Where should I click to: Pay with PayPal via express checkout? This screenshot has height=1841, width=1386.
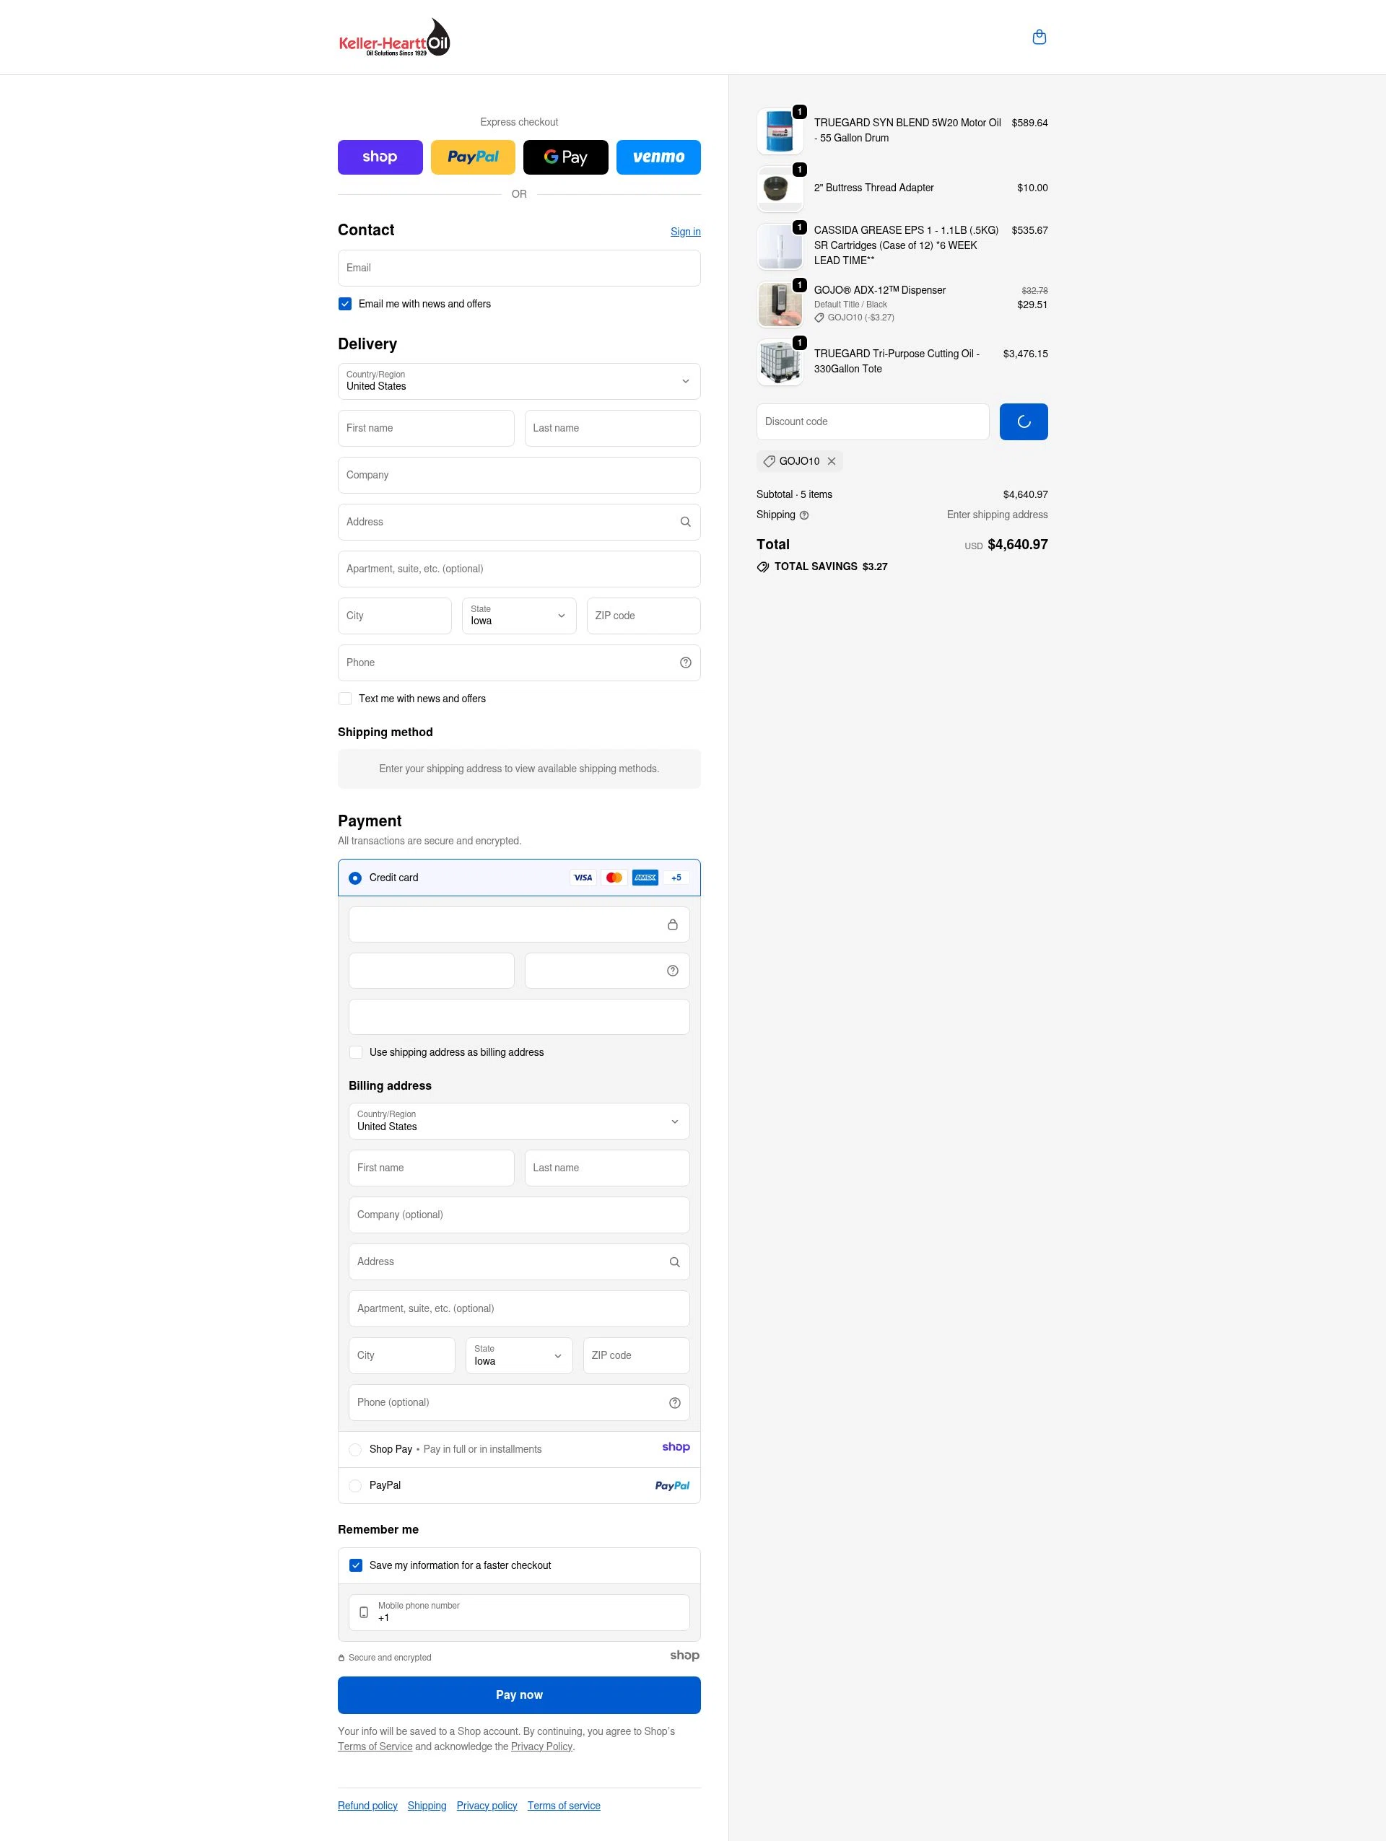click(473, 157)
